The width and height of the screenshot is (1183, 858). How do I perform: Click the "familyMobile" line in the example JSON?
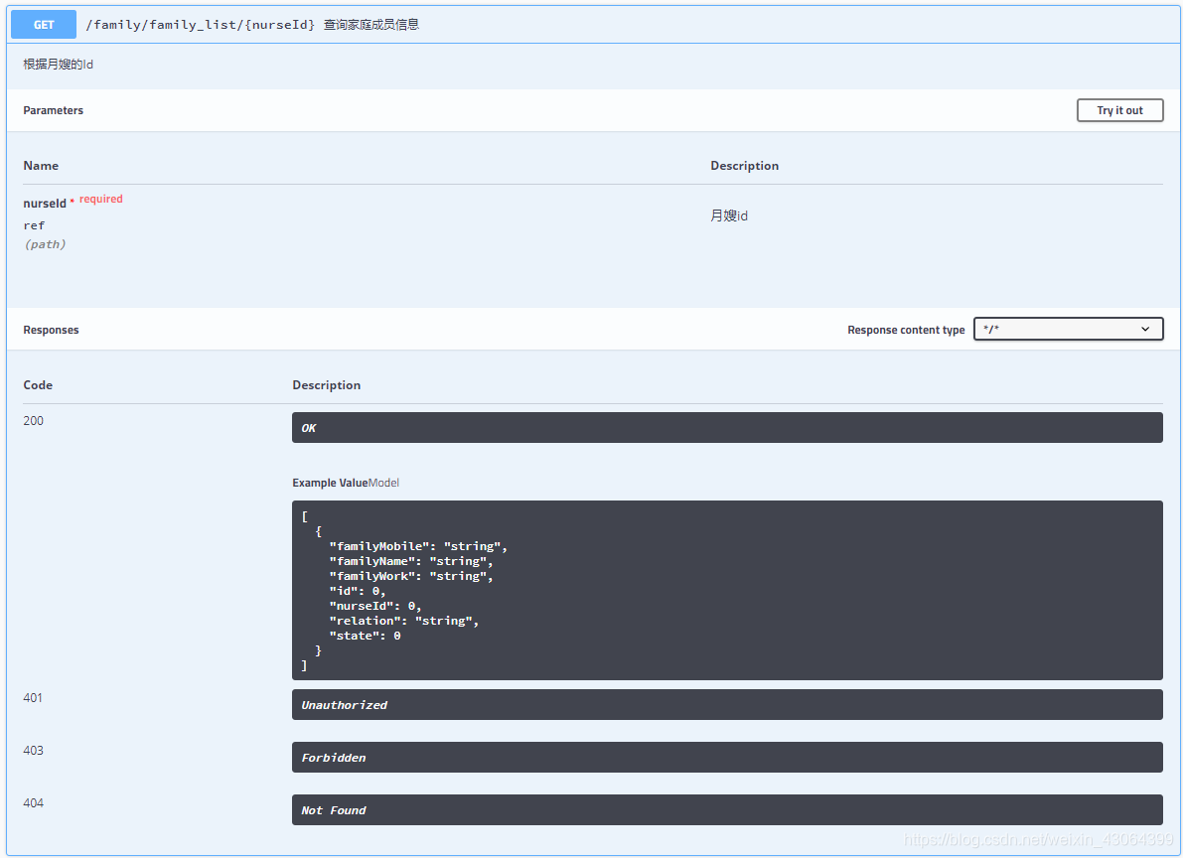click(x=418, y=546)
